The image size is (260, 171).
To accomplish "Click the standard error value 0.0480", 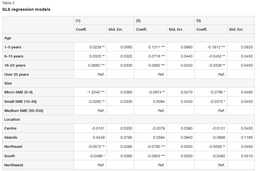I will click(x=247, y=92).
